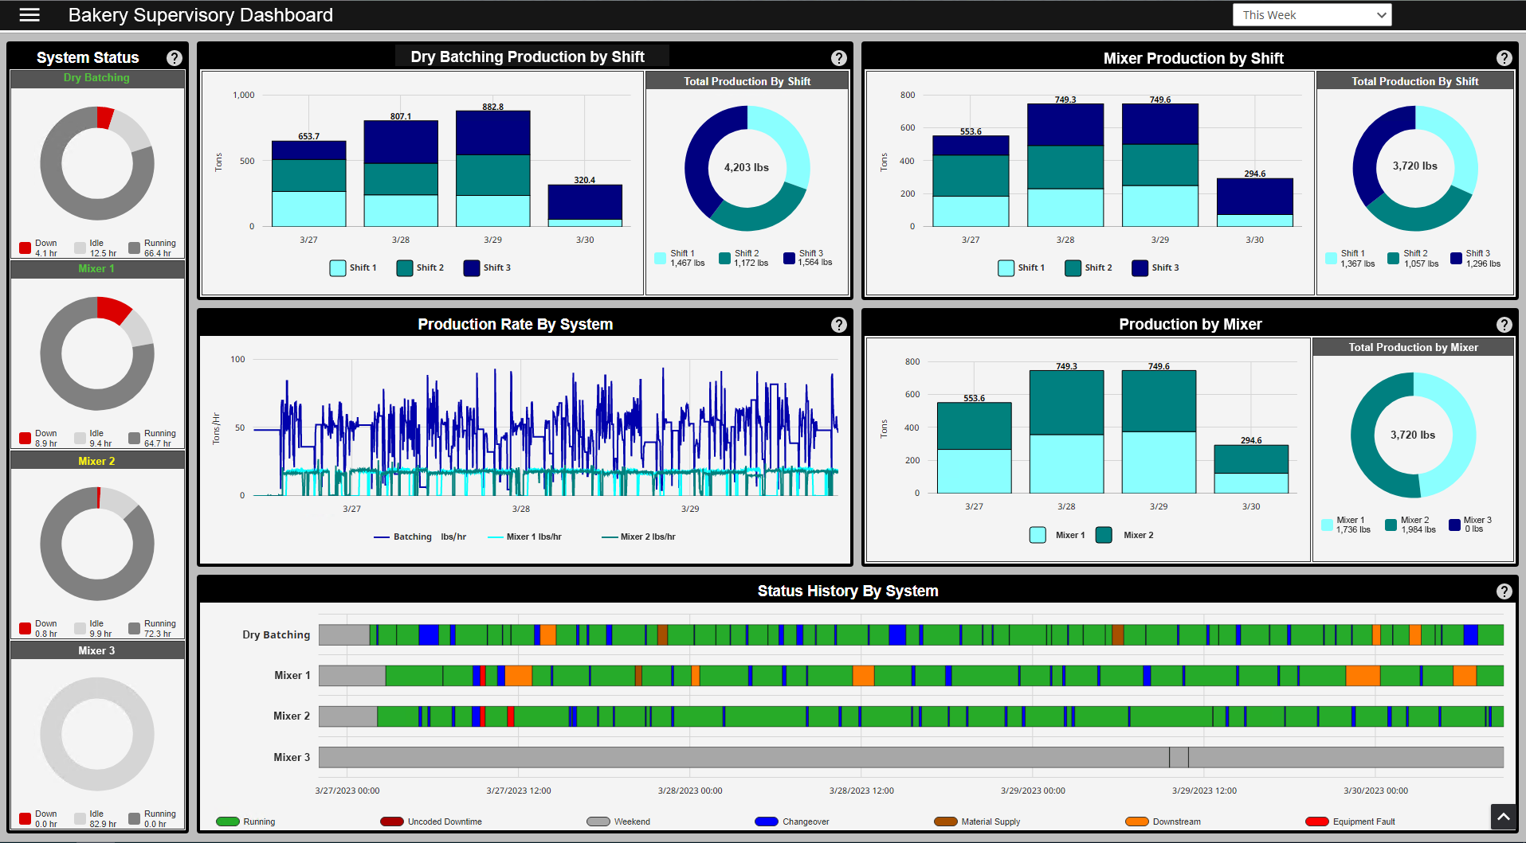The height and width of the screenshot is (843, 1526).
Task: Open help for Status History By System
Action: pyautogui.click(x=1504, y=591)
